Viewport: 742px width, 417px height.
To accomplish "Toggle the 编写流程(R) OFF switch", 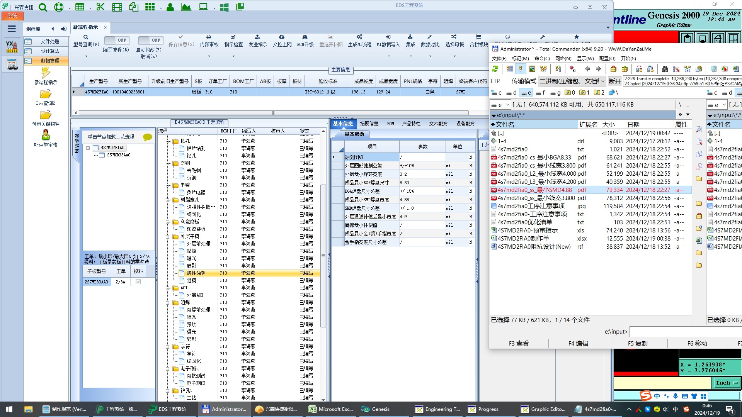I will pyautogui.click(x=116, y=40).
